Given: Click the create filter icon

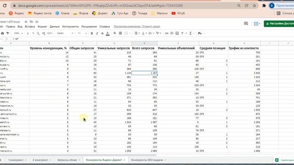Looking at the screenshot, I should tap(182, 33).
